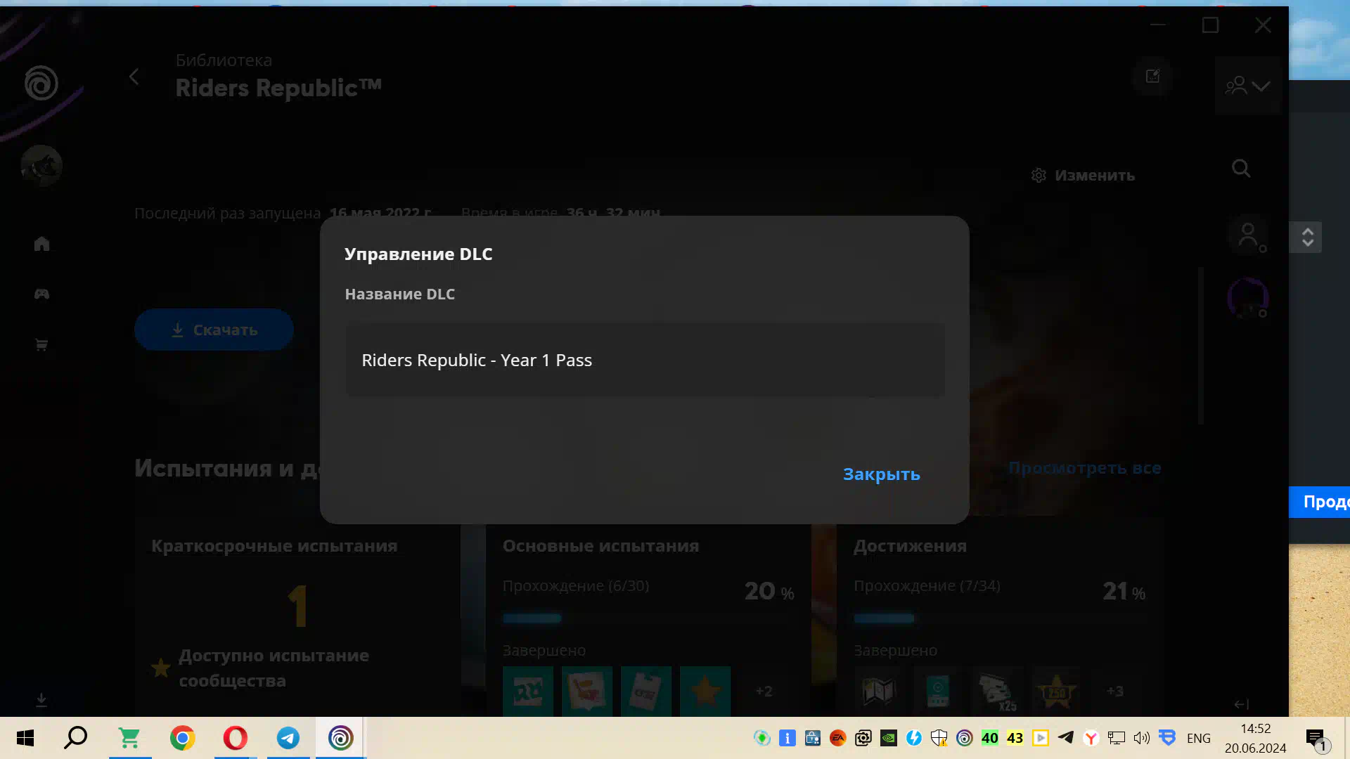Click Просмотреть все link
The height and width of the screenshot is (759, 1350).
pyautogui.click(x=1085, y=468)
